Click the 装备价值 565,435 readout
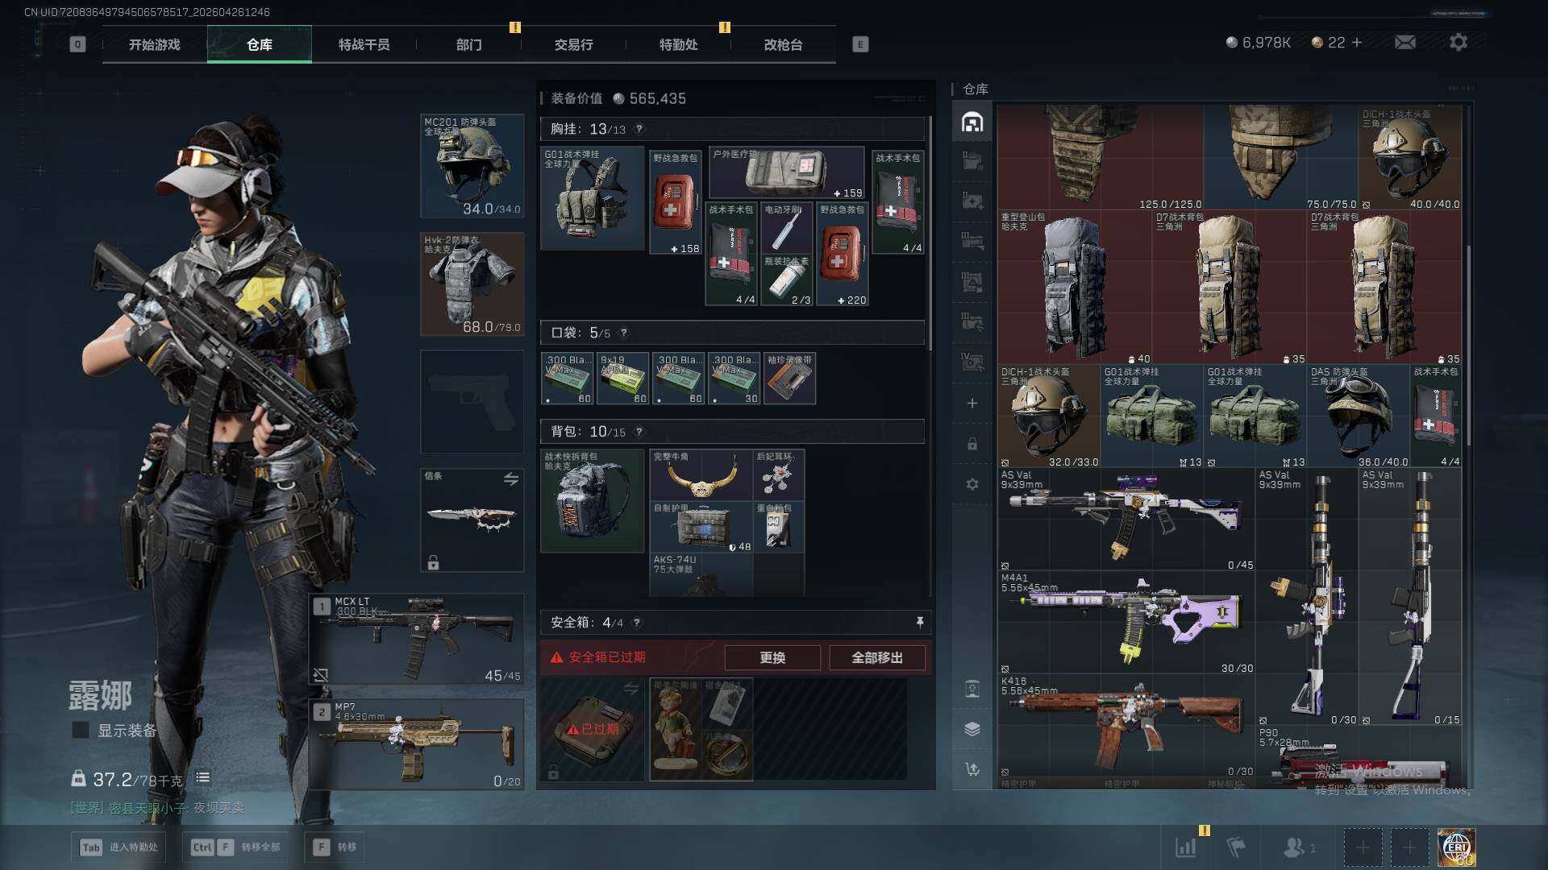The width and height of the screenshot is (1548, 870). pyautogui.click(x=618, y=98)
